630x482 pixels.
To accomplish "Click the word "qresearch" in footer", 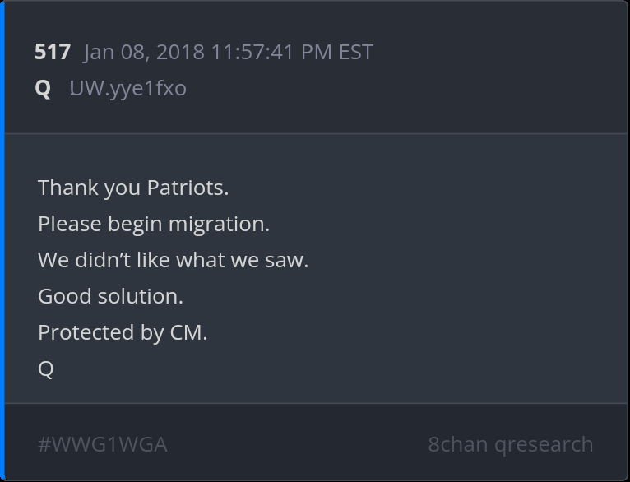I will (544, 444).
